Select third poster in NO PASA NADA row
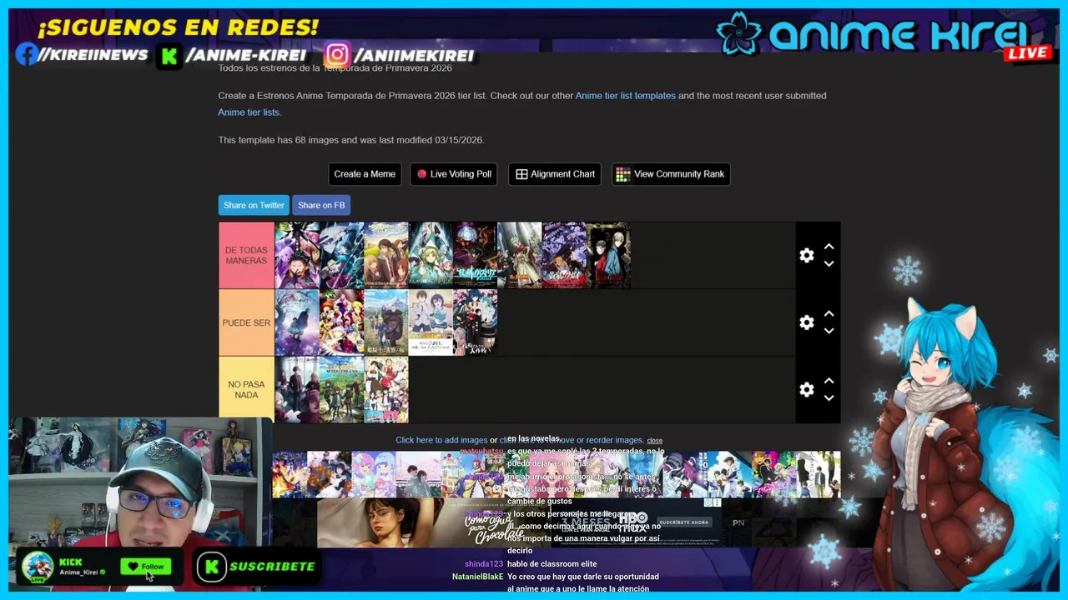This screenshot has width=1068, height=600. pyautogui.click(x=385, y=390)
